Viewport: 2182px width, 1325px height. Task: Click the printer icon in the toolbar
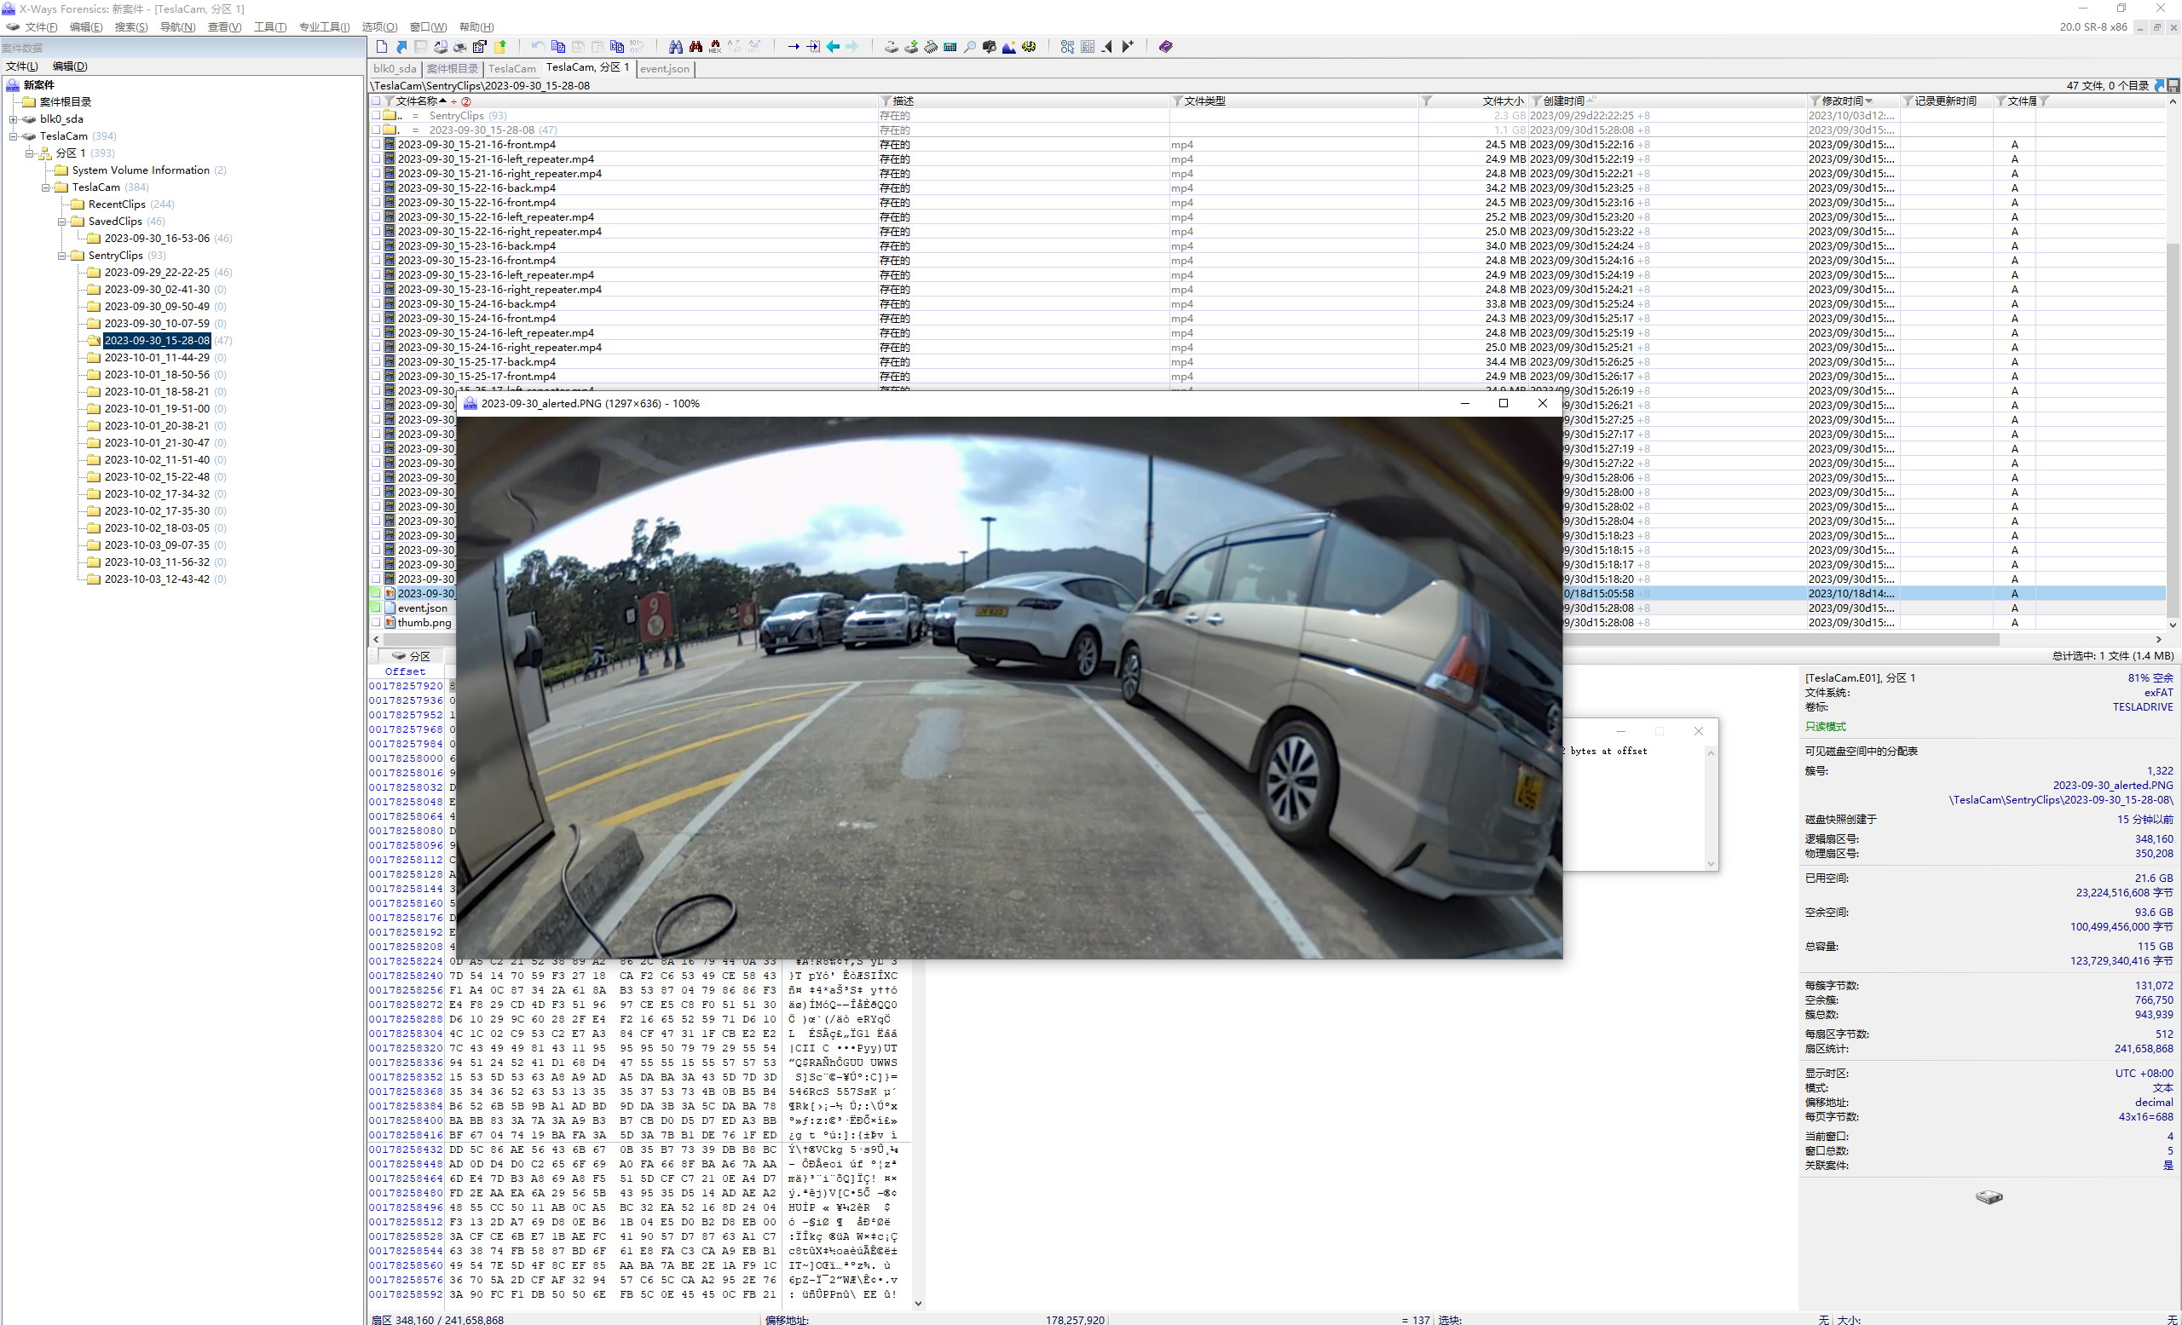(x=460, y=47)
